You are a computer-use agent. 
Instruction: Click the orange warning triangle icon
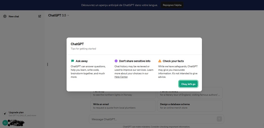tap(160, 61)
